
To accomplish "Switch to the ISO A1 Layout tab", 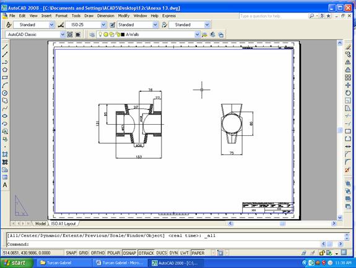I will (x=63, y=223).
